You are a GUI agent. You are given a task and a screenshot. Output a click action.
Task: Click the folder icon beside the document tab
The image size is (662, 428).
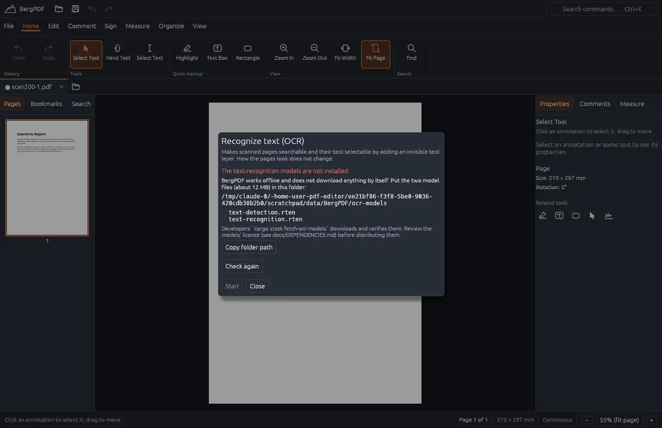click(76, 87)
